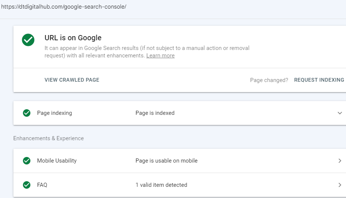Click the green check icon for FAQ
The width and height of the screenshot is (346, 198).
pyautogui.click(x=26, y=185)
